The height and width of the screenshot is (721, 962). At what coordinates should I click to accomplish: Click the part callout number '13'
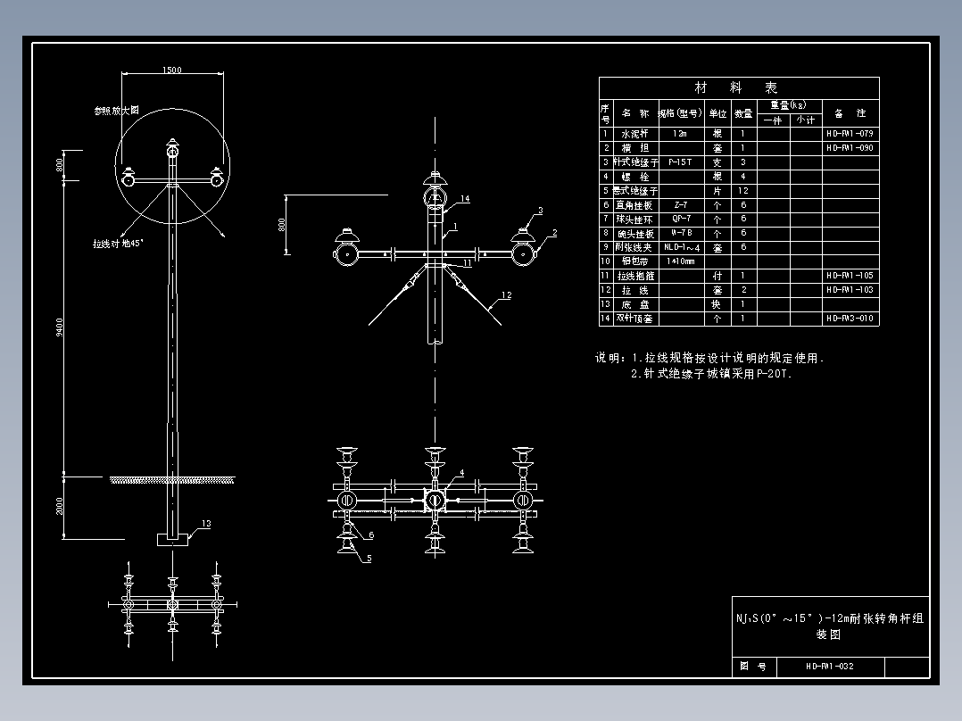click(x=206, y=524)
